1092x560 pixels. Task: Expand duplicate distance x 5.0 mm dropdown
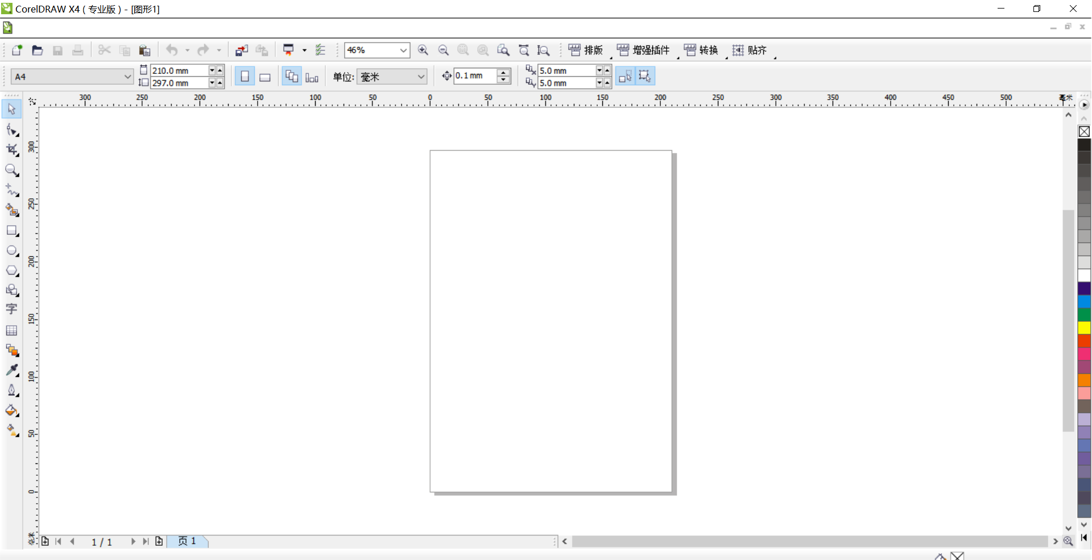click(599, 70)
